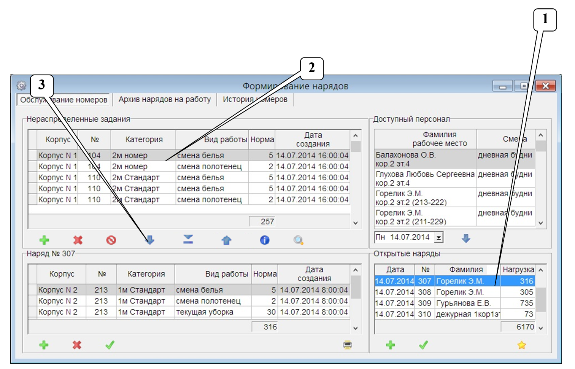575x369 pixels.
Task: Click the yellow star icon in Открытые наряды
Action: (521, 345)
